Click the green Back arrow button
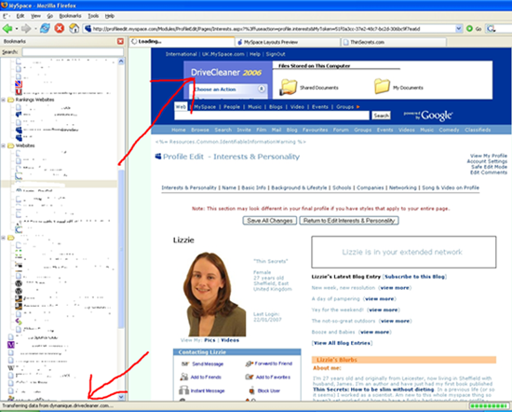Screen dimensions: 512x412 pyautogui.click(x=7, y=29)
